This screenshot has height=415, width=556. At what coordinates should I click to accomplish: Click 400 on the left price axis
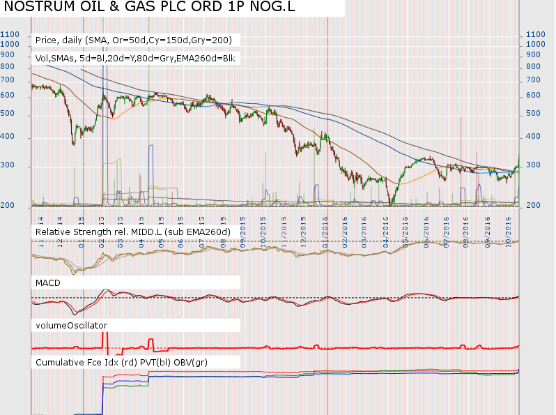[x=8, y=136]
